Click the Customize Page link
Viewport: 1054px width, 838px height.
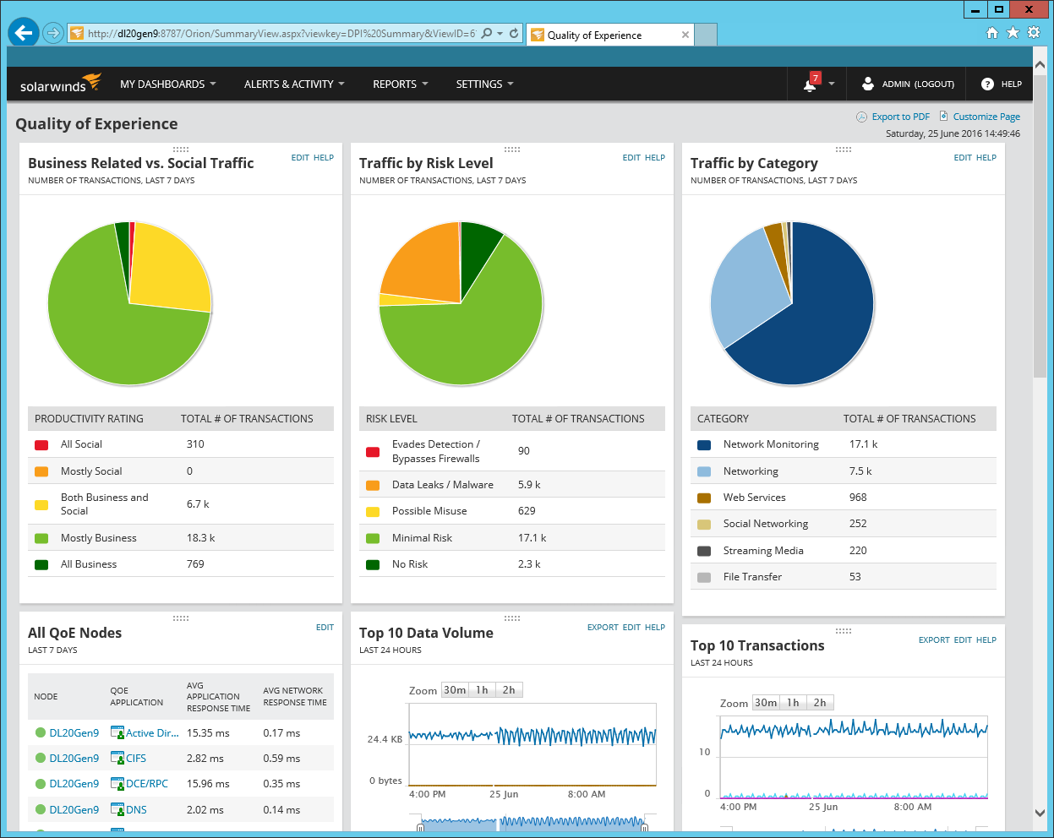click(986, 117)
